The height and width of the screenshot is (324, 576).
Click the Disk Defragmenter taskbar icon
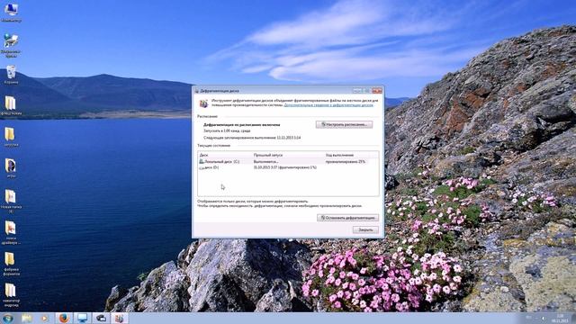pos(119,318)
